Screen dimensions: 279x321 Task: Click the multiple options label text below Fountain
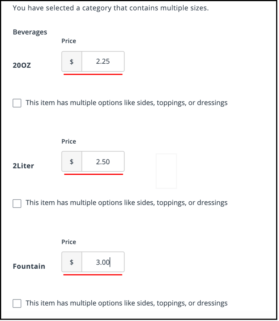coord(127,304)
